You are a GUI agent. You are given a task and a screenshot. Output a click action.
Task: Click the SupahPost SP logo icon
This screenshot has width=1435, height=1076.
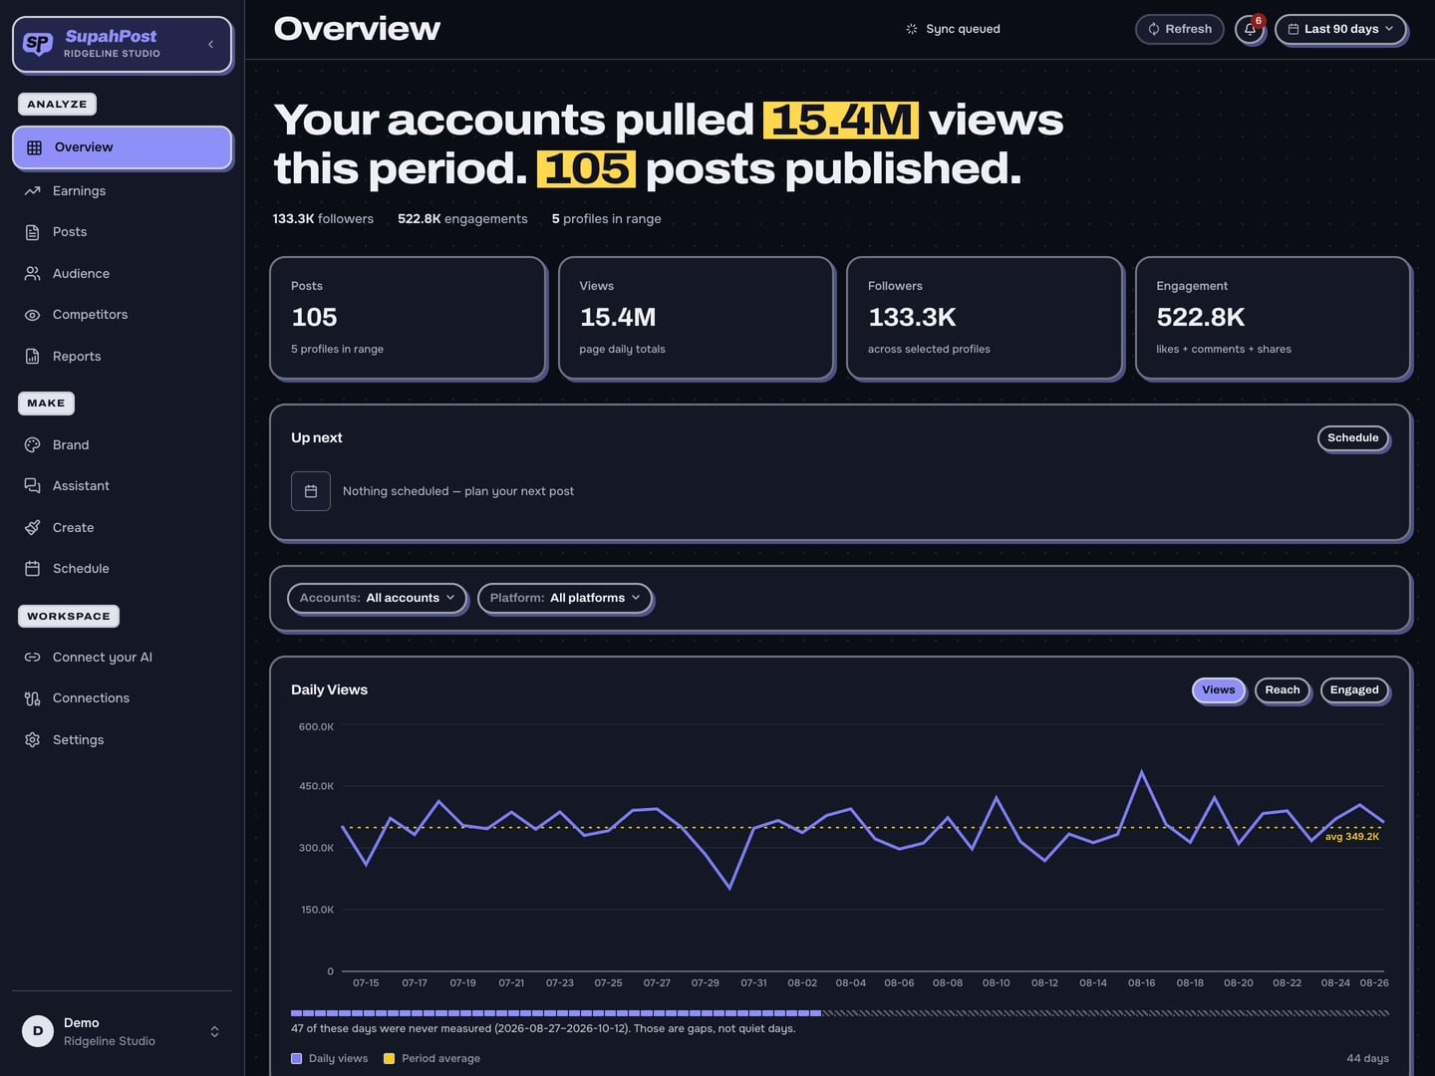[38, 44]
